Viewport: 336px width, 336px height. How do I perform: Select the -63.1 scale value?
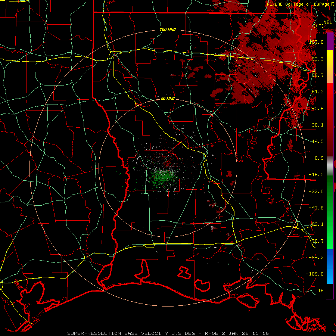pyautogui.click(x=316, y=224)
